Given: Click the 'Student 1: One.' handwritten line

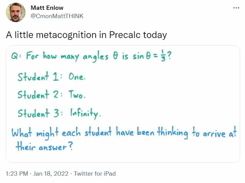Looking at the screenshot, I should [x=52, y=77].
